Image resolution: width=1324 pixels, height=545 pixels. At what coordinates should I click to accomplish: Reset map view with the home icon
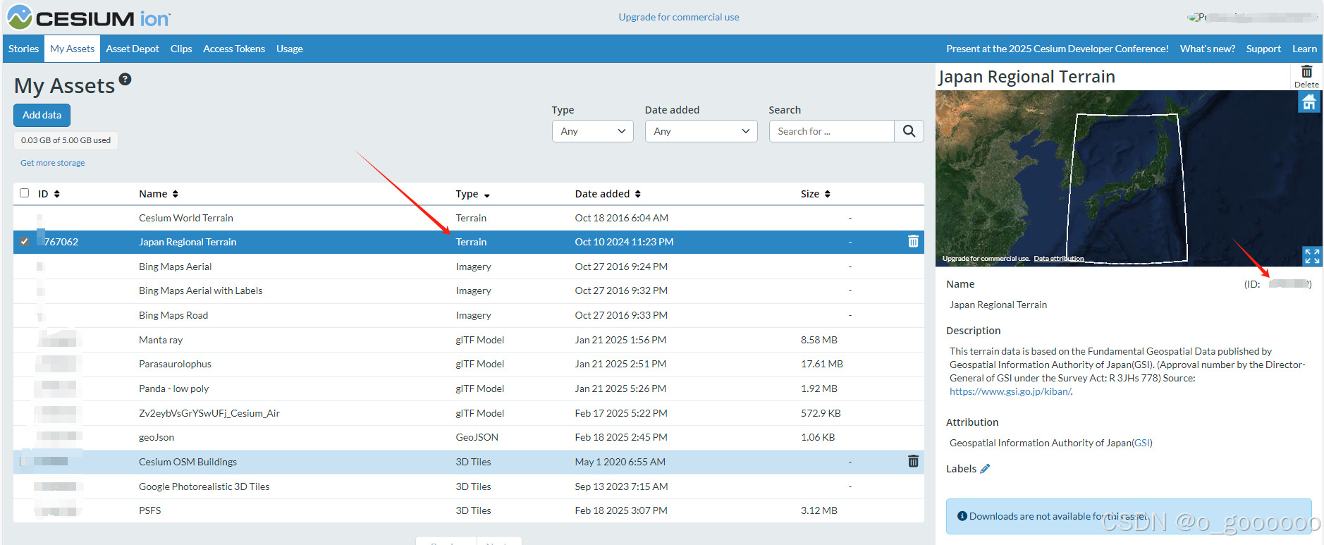tap(1309, 102)
